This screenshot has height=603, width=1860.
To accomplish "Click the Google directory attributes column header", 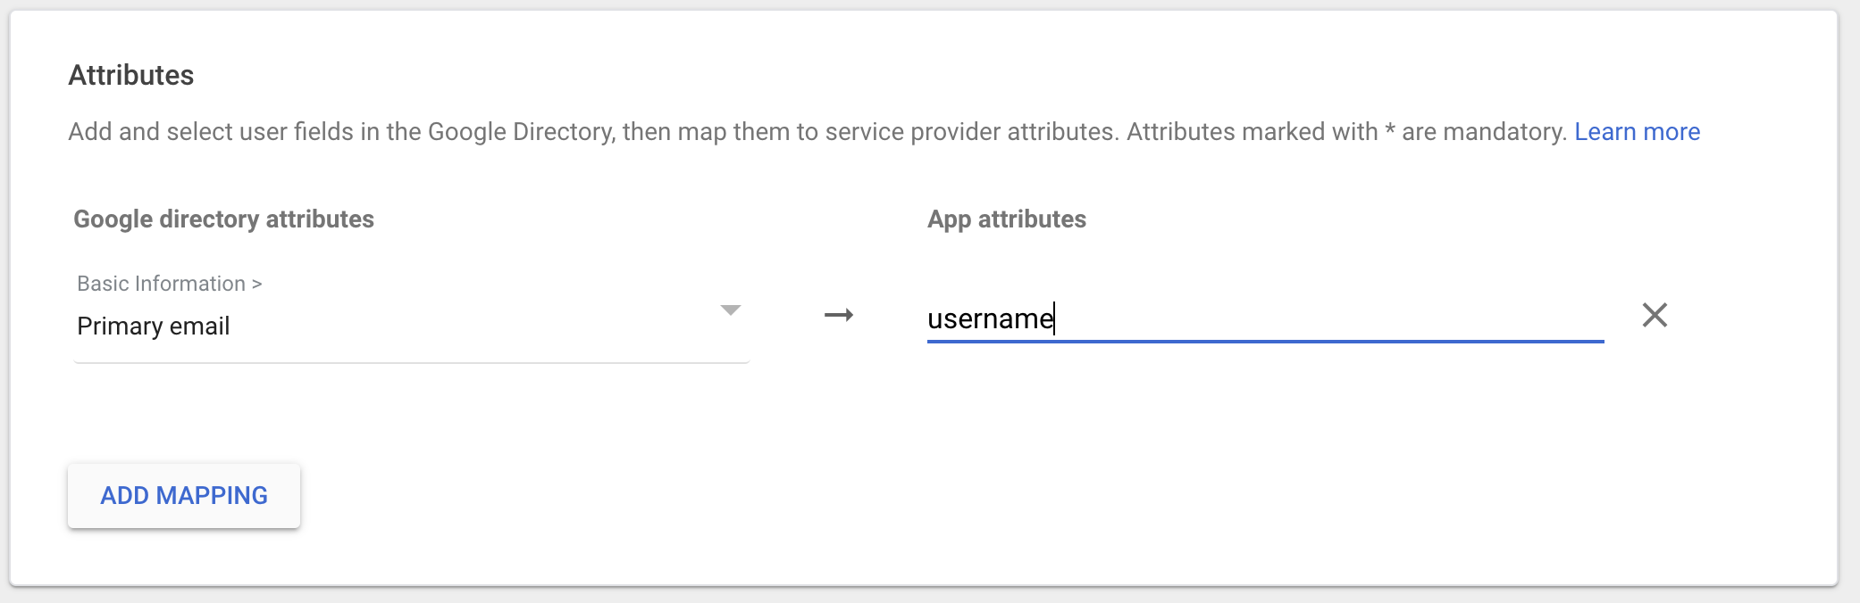I will pos(223,219).
